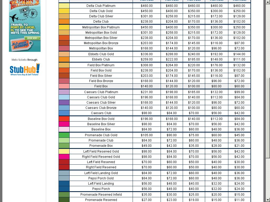Click the 'Ebbets Club' row label
The width and height of the screenshot is (270, 202).
pyautogui.click(x=101, y=59)
